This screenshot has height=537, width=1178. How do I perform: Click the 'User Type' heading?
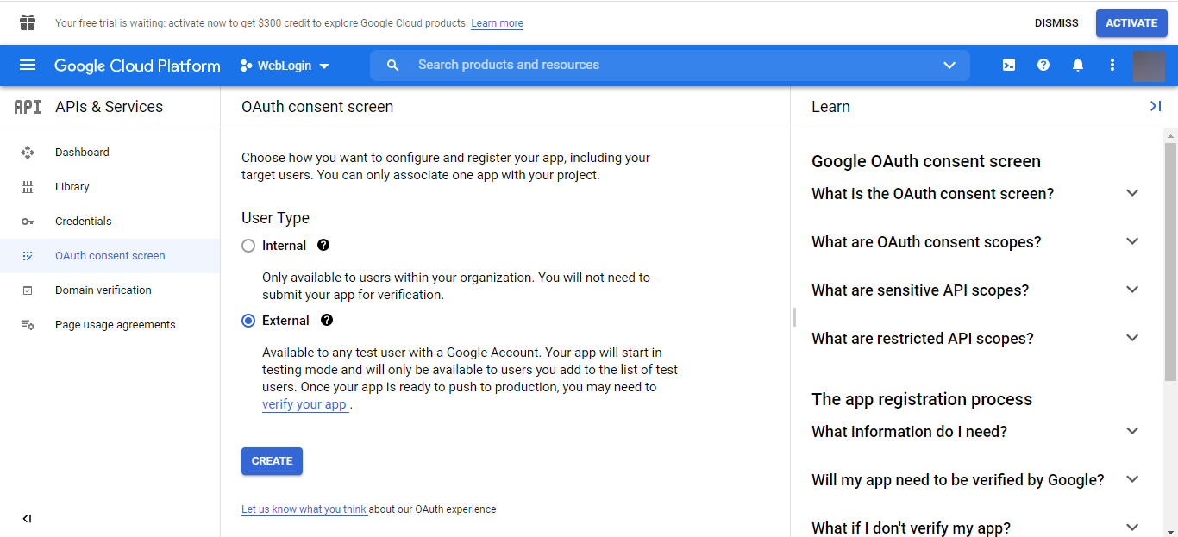pyautogui.click(x=275, y=218)
